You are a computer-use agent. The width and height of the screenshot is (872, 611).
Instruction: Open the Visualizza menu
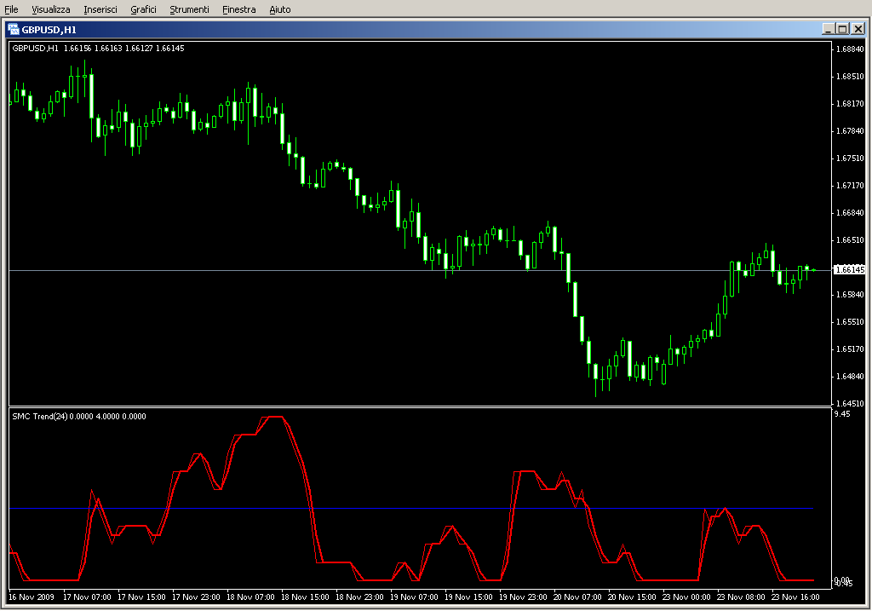tap(51, 9)
